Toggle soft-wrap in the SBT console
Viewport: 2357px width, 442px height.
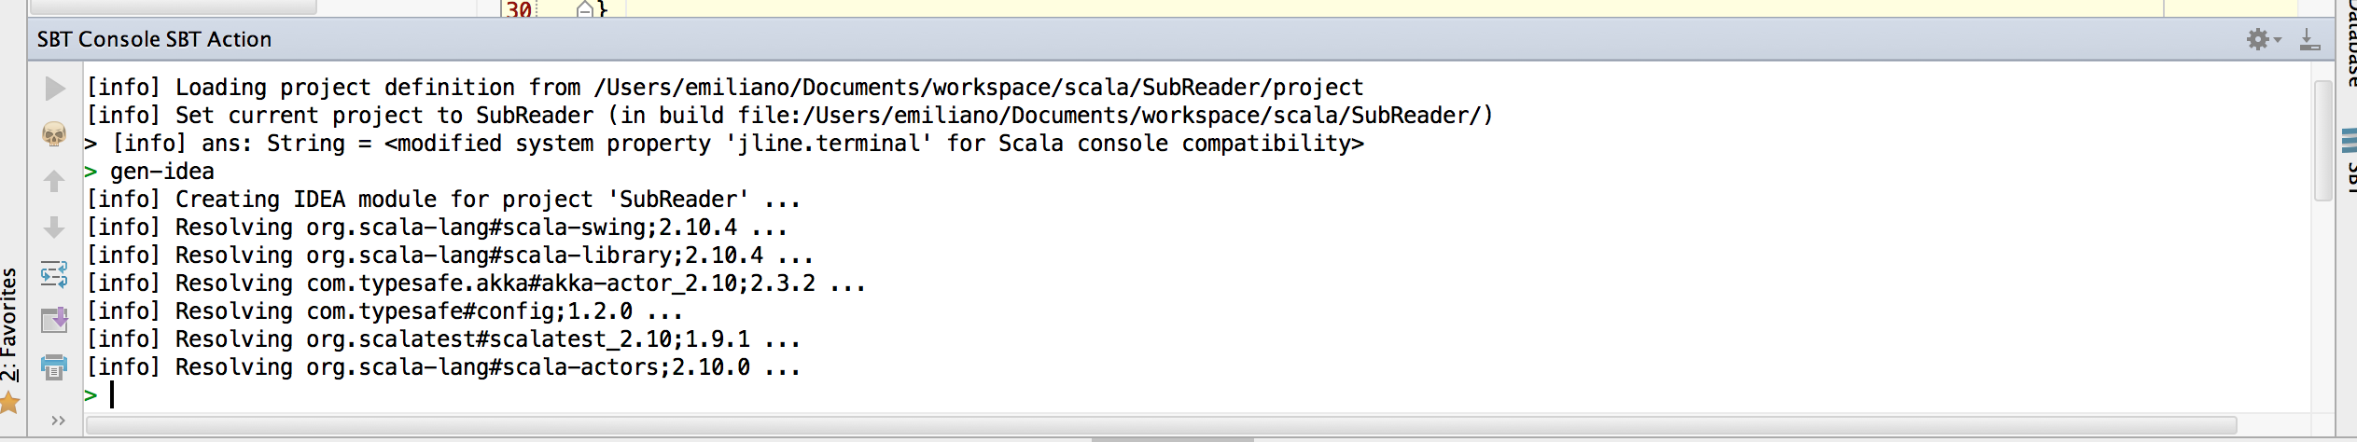(54, 274)
